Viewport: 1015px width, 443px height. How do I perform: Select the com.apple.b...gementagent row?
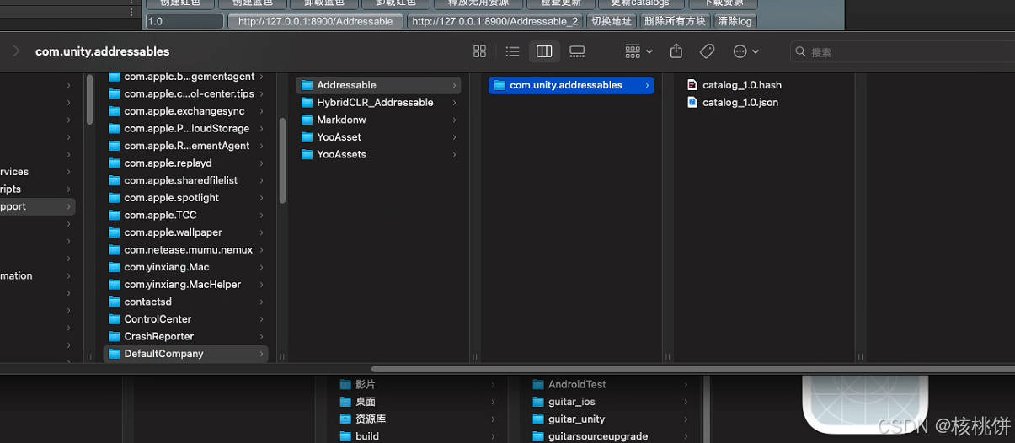[x=186, y=77]
